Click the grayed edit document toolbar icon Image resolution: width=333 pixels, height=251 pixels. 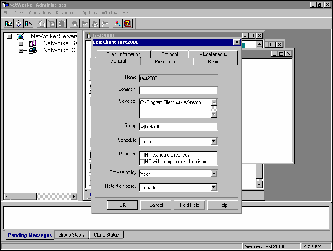[x=52, y=24]
